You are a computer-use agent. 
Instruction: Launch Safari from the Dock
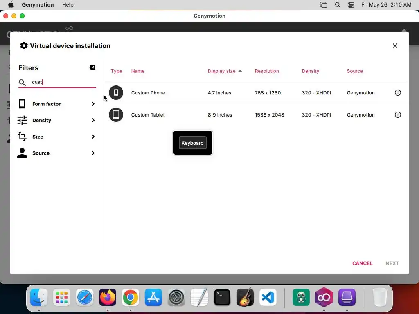85,297
